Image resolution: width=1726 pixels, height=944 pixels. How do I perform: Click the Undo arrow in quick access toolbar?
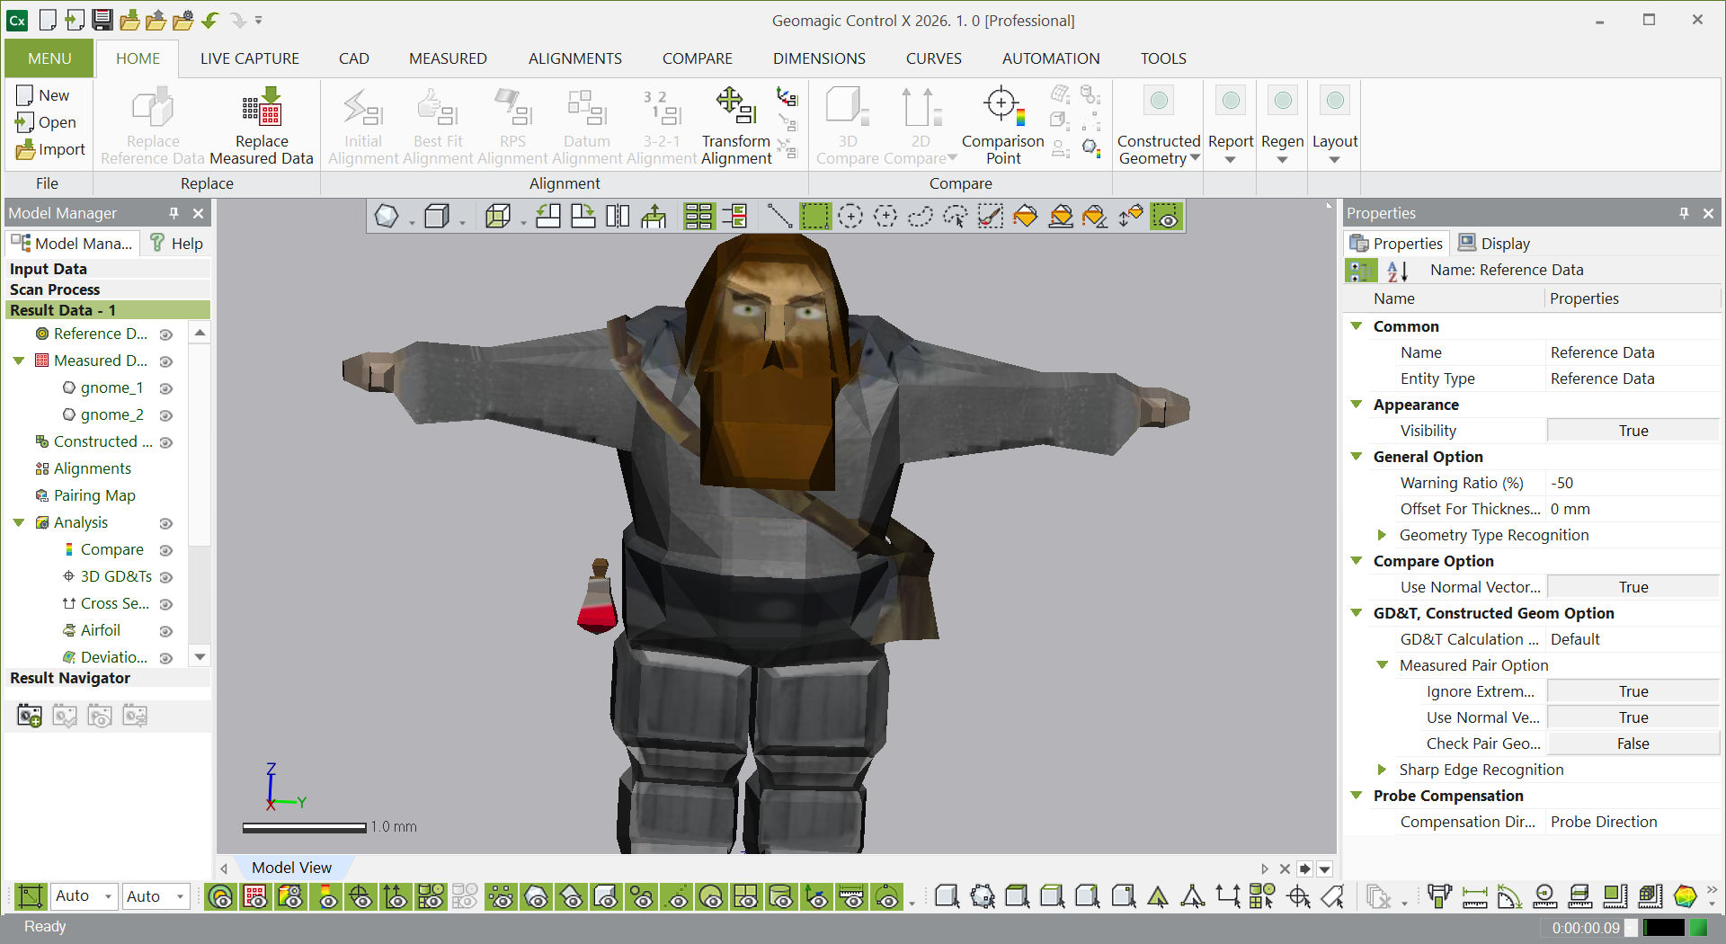(x=210, y=20)
